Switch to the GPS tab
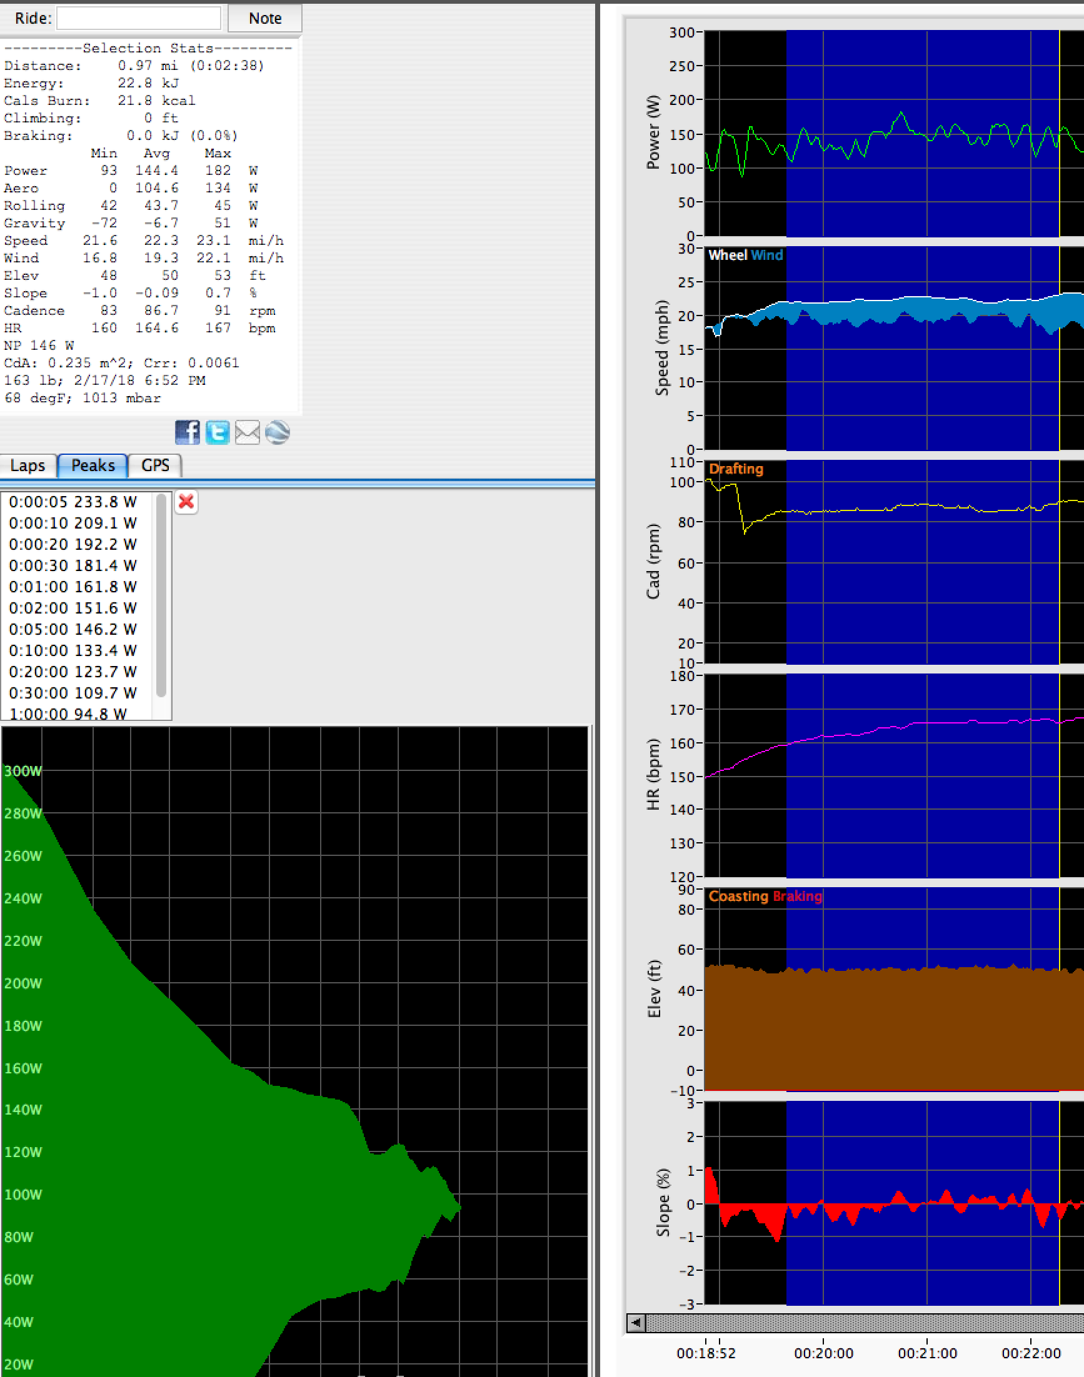 [x=156, y=465]
